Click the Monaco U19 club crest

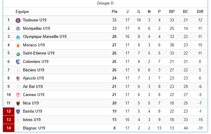point(18,45)
